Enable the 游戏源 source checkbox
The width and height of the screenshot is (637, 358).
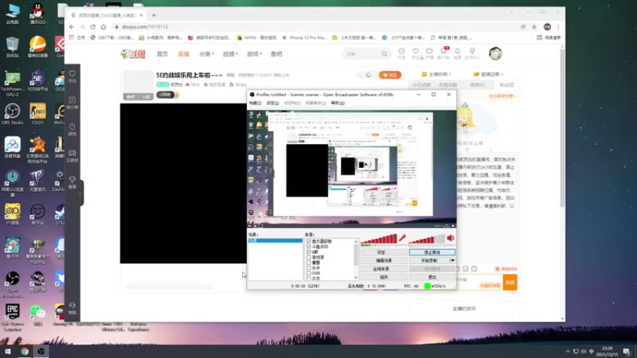point(309,257)
